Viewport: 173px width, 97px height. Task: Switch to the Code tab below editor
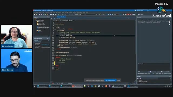130,83
